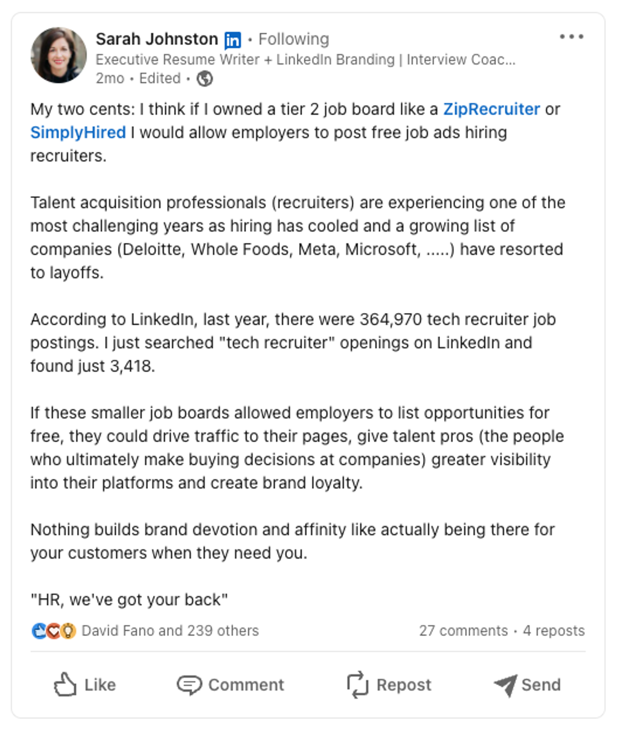
Task: Click the blue like reaction icon
Action: point(39,631)
